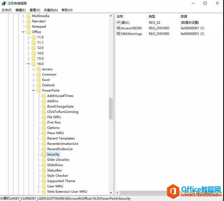The width and height of the screenshot is (224, 201).
Task: Open the 帮助(H) menu
Action: click(67, 10)
